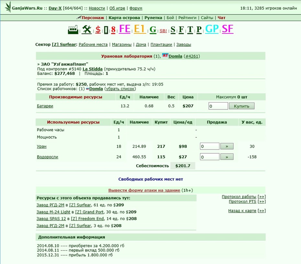The width and height of the screenshot is (301, 264).
Task: Click Вывести форму атаки на здание
Action: point(144,190)
